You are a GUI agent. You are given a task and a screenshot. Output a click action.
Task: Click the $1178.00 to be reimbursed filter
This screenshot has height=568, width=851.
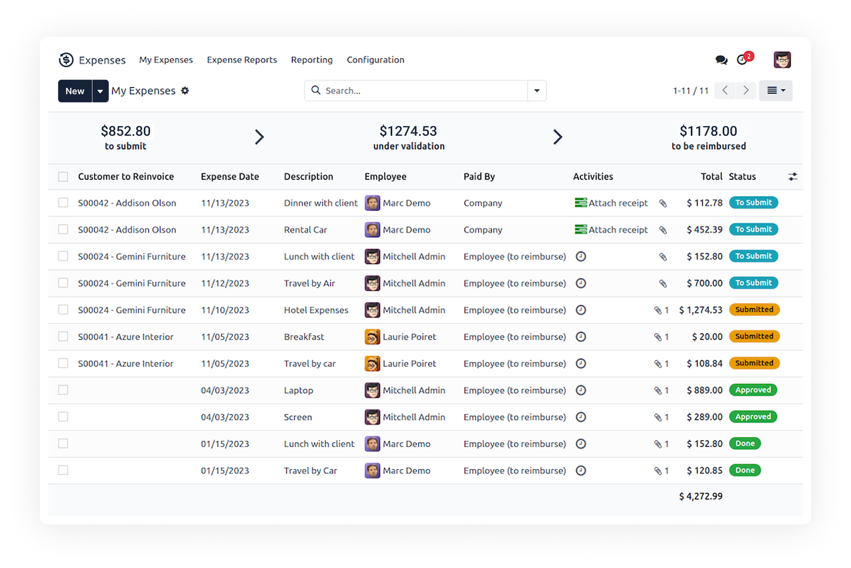click(x=708, y=137)
